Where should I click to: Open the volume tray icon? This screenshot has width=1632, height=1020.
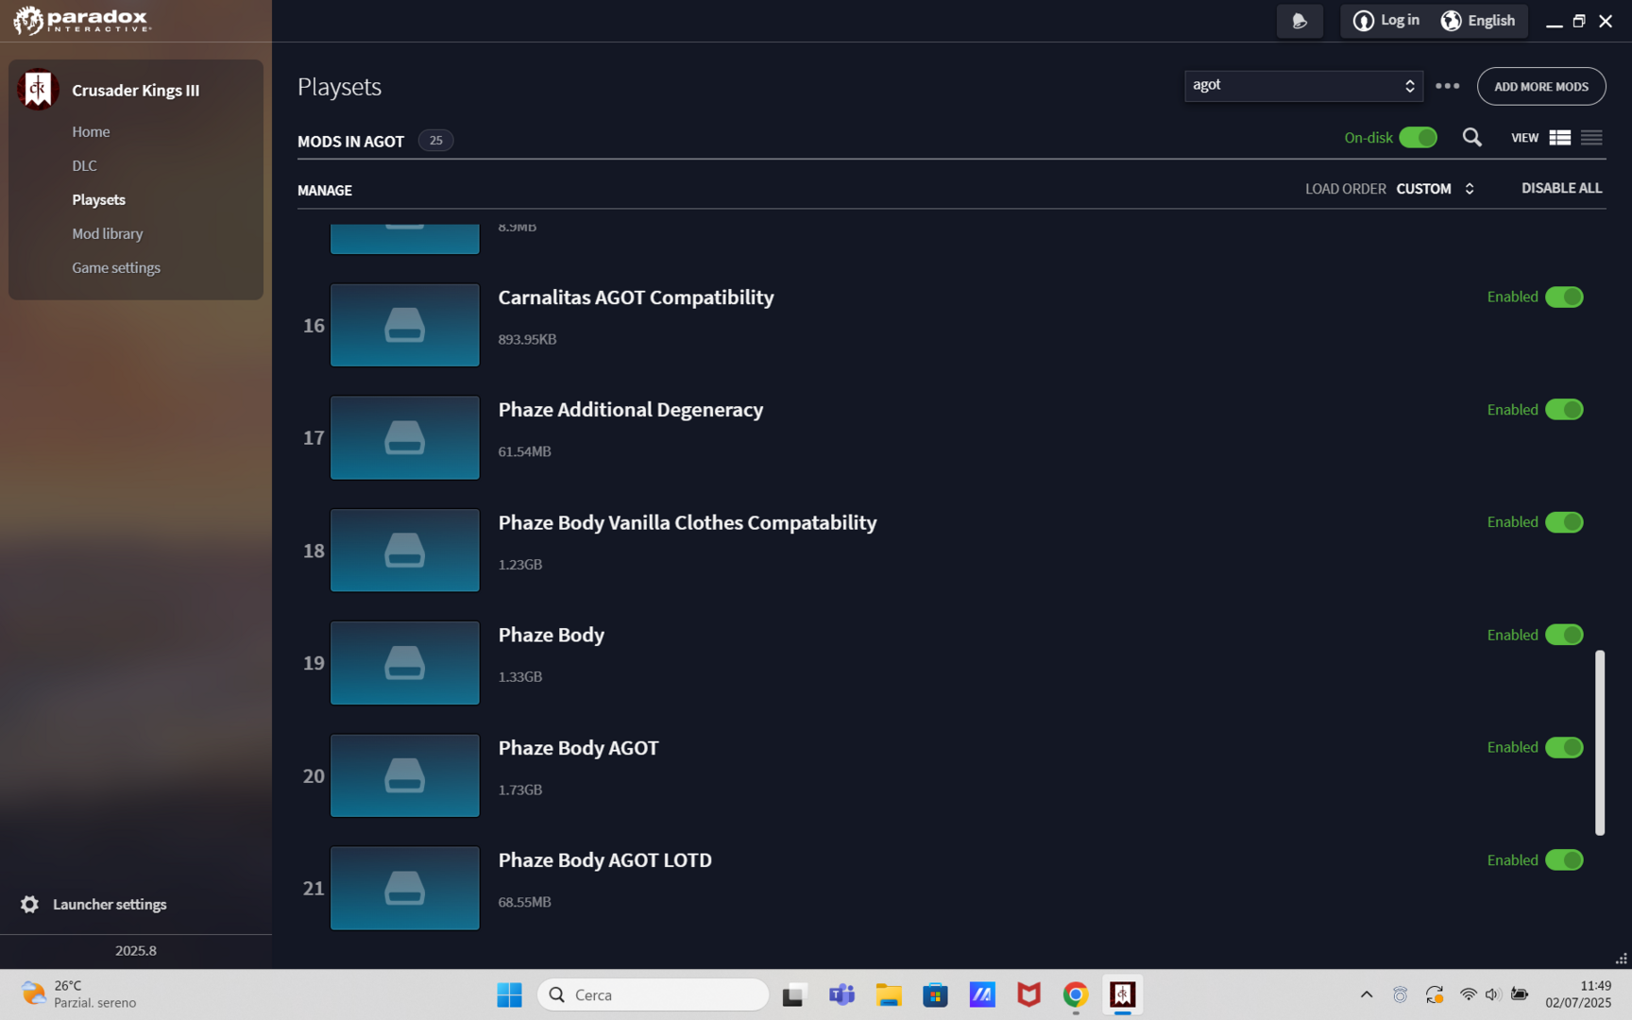pos(1492,994)
